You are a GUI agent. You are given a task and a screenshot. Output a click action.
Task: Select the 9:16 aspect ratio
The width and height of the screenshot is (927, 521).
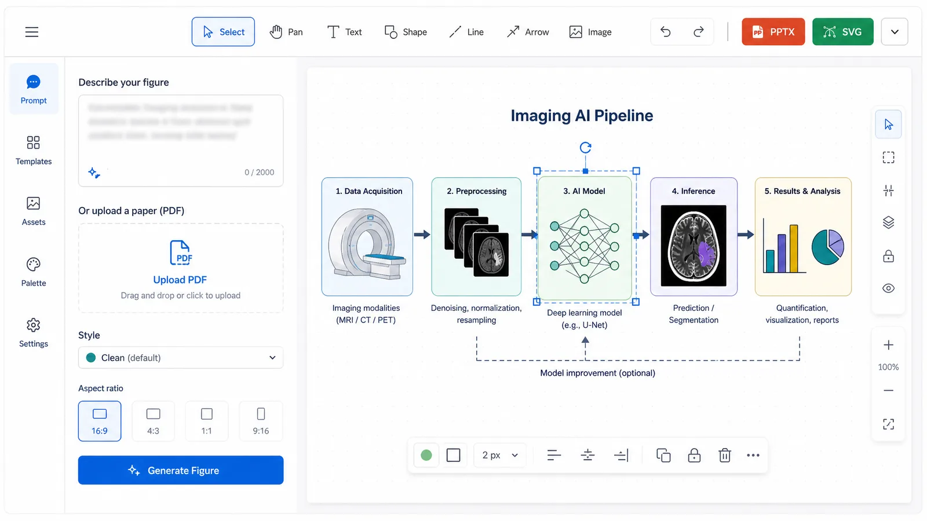261,421
